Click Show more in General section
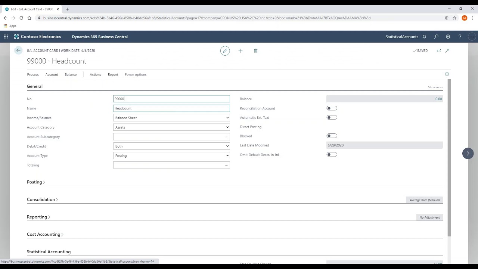Screen dimensions: 478x269 [435, 87]
